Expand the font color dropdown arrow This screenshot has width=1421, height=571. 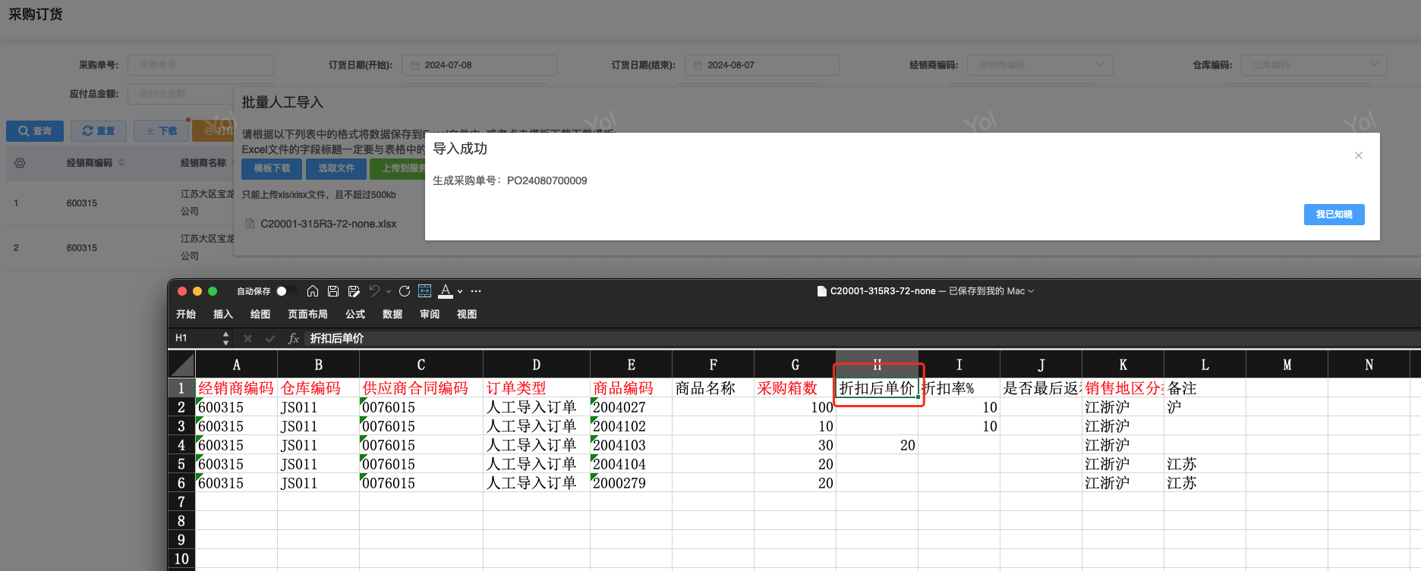point(460,292)
